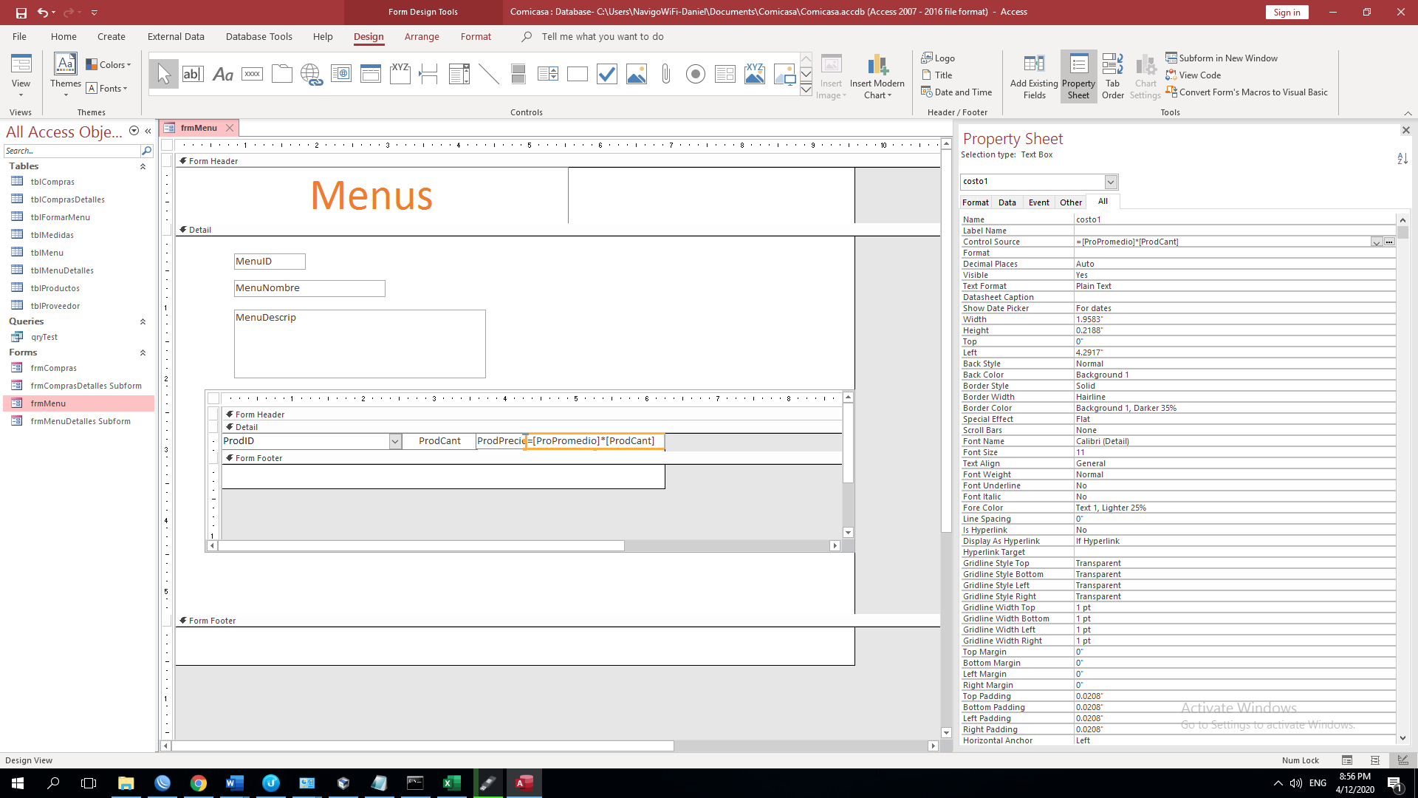1418x798 pixels.
Task: Open the Control Source expression builder (…) button
Action: (x=1389, y=242)
